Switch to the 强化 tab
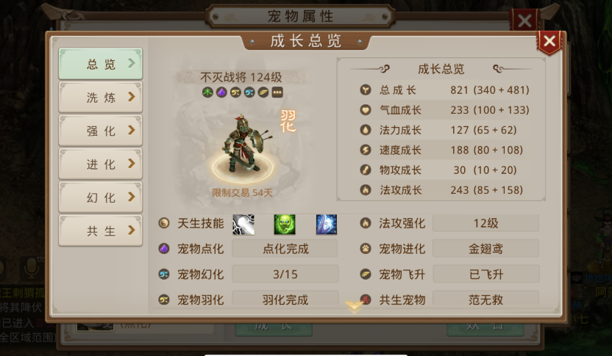Screen dimensions: 612x356 101,131
